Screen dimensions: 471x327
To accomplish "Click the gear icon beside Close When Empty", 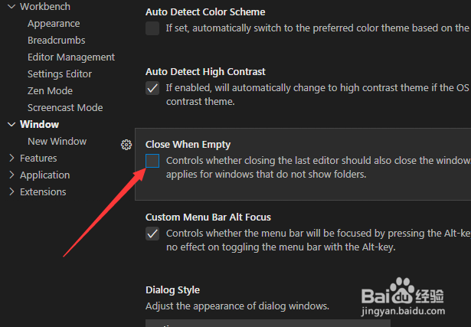I will click(x=127, y=144).
